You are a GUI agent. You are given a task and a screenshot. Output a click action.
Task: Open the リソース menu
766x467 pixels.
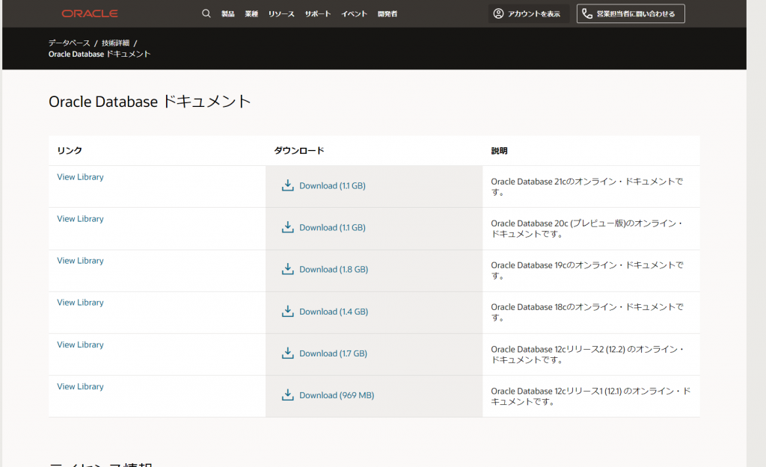281,14
